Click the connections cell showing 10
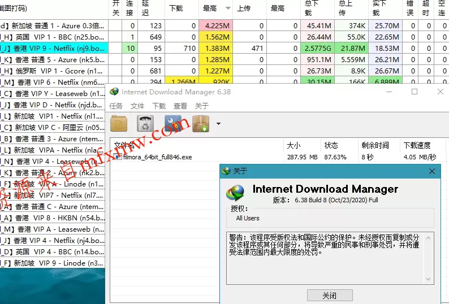Viewport: 449px width, 304px height. (129, 49)
